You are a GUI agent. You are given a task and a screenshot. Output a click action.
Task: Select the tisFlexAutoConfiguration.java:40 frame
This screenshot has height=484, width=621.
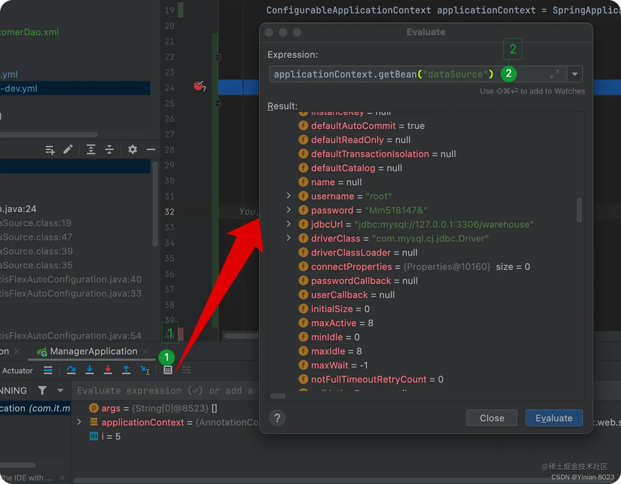pyautogui.click(x=71, y=279)
